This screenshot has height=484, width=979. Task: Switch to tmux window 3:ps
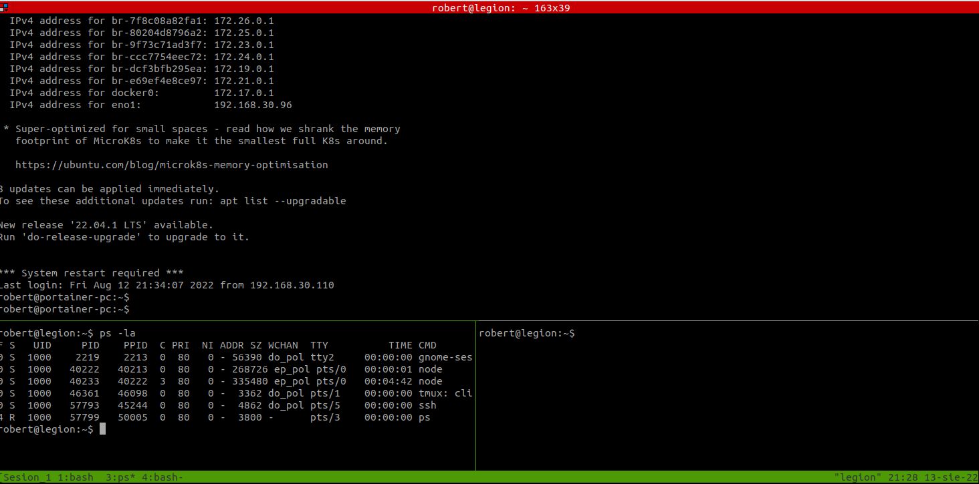(119, 477)
